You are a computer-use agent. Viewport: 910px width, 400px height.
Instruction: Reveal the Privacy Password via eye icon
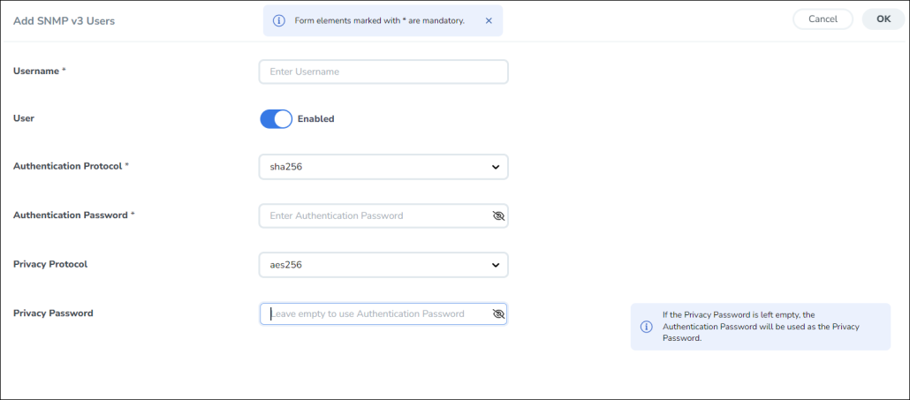pos(498,313)
